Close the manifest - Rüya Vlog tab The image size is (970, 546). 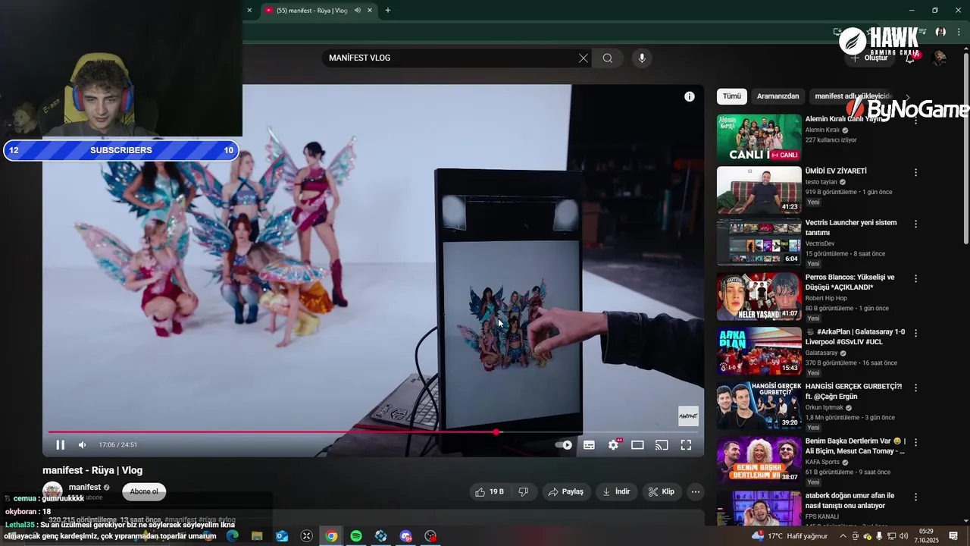370,11
